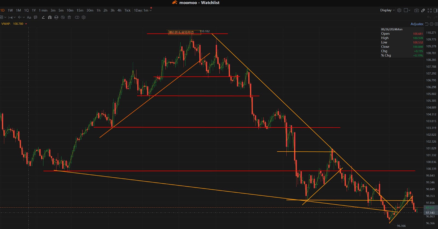Click the redo arrow icon
Image resolution: width=438 pixels, height=229 pixels.
(436, 17)
